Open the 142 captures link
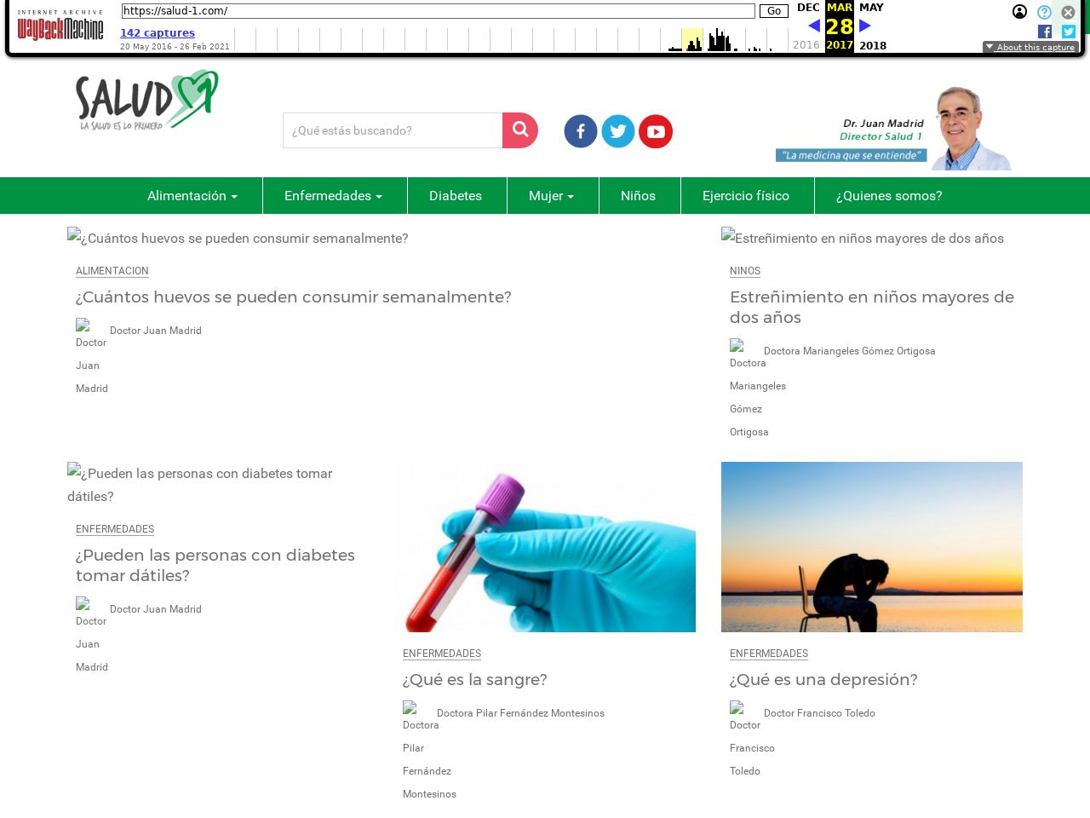1090x818 pixels. pos(158,33)
